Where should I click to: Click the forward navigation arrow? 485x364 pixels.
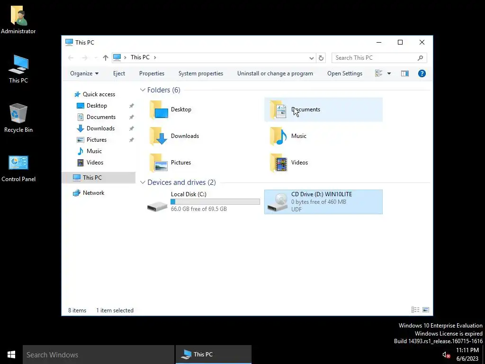(84, 57)
